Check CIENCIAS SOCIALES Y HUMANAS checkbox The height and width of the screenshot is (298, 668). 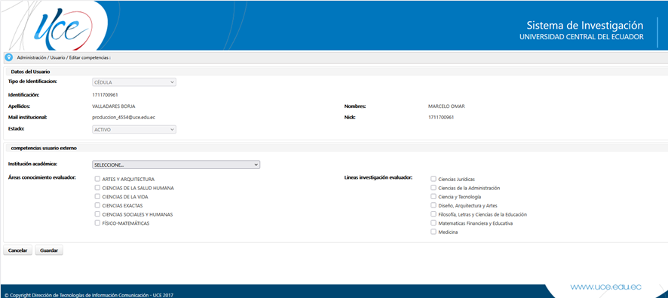(97, 214)
